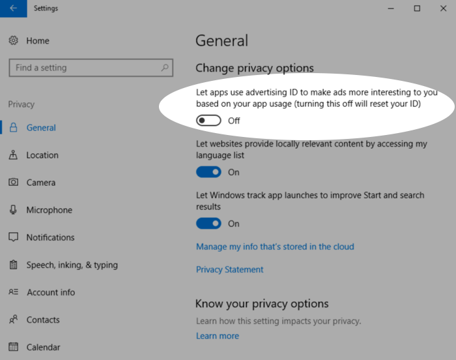Click the Location pin icon
Screen dimensions: 456x360
click(13, 155)
